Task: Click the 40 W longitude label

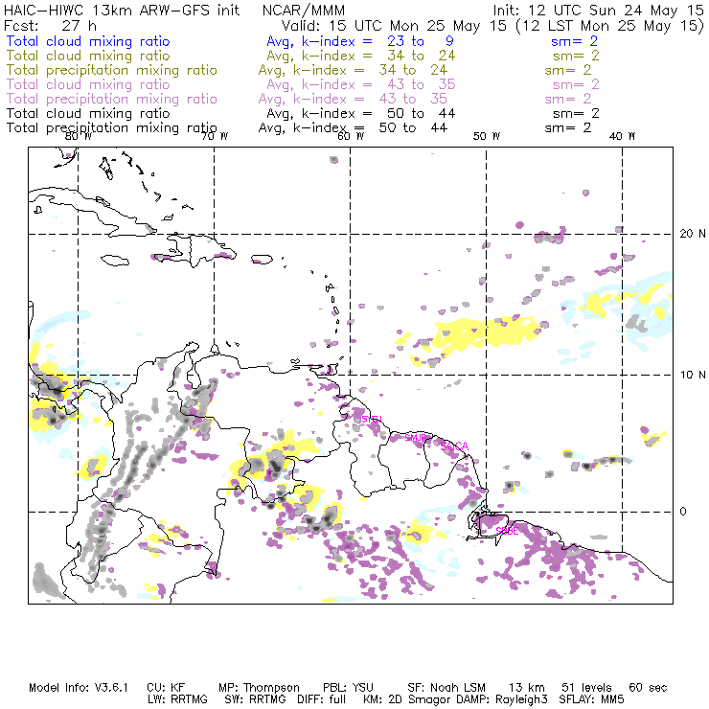Action: coord(622,136)
